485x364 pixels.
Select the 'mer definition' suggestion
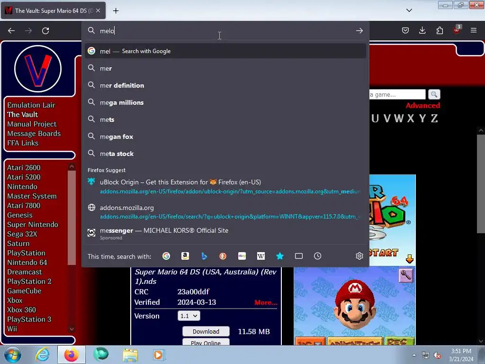[225, 85]
